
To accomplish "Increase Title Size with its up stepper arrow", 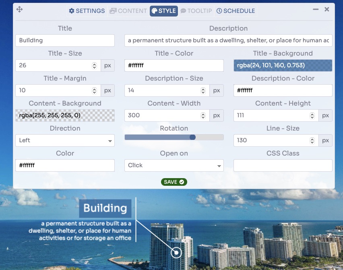I will [x=94, y=63].
